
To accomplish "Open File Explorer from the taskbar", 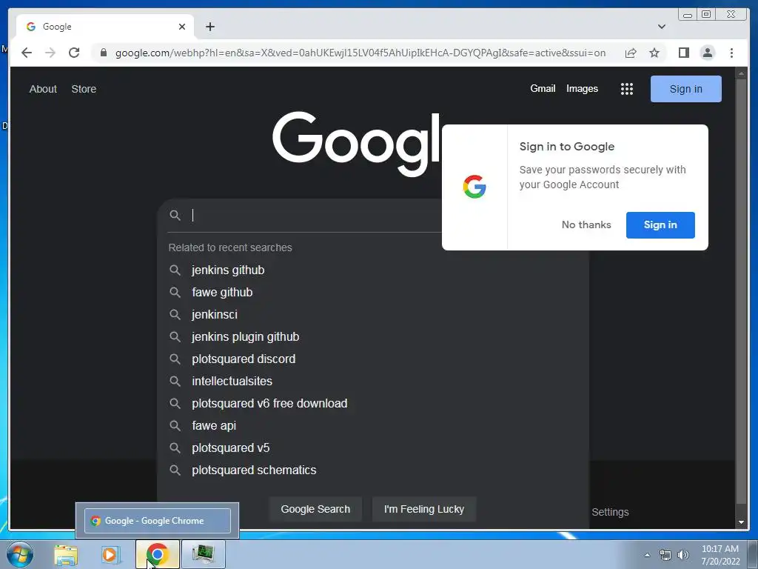I will pyautogui.click(x=66, y=554).
